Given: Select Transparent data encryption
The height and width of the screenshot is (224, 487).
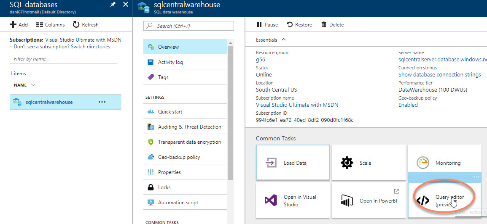Looking at the screenshot, I should click(189, 142).
